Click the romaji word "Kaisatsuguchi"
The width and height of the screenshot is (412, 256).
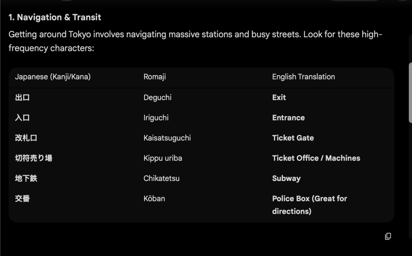[167, 138]
